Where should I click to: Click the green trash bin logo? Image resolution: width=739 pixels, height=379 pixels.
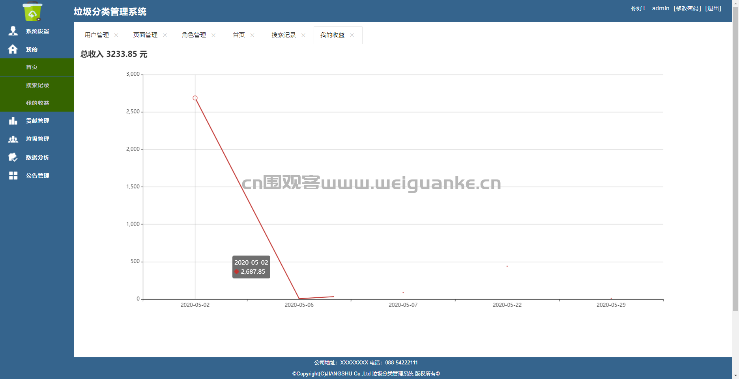click(33, 11)
